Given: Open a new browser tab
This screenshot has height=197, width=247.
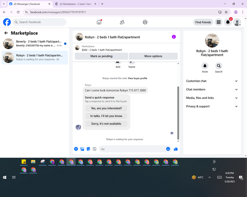Looking at the screenshot, I should tap(102, 4).
